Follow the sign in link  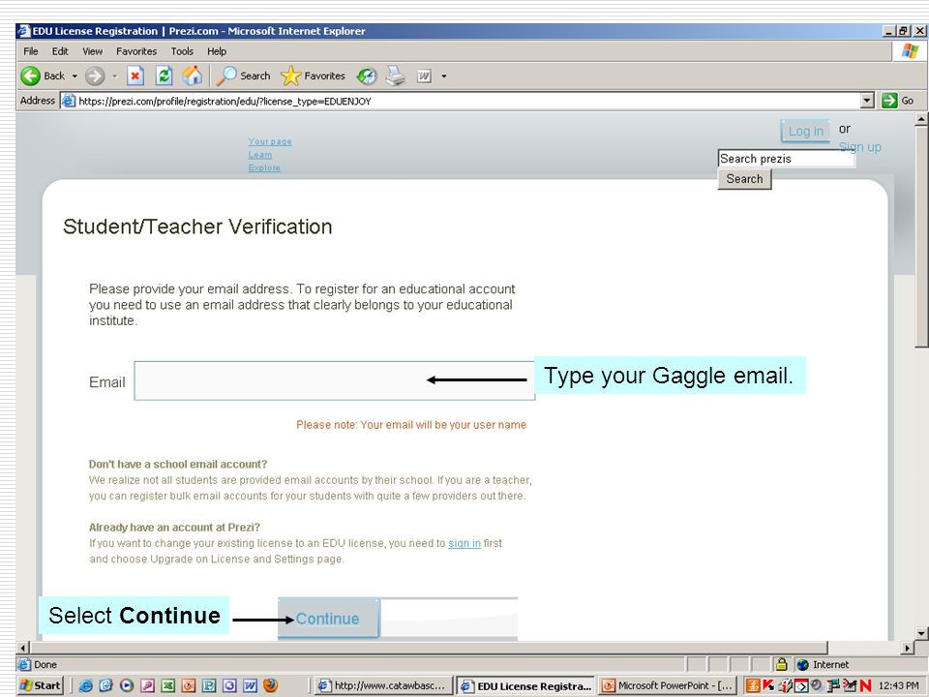click(x=464, y=543)
